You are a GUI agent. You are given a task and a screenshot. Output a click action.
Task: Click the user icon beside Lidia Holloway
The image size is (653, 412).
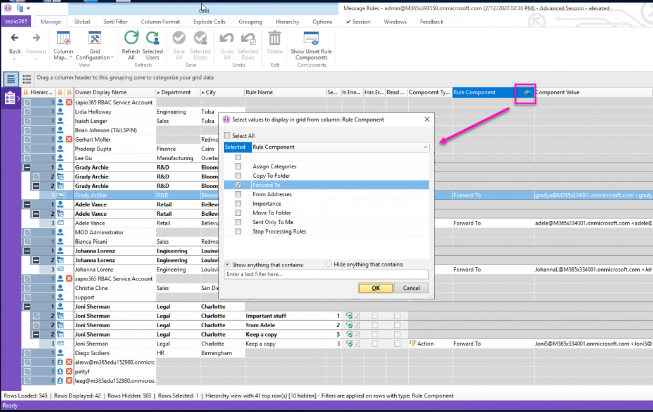60,111
